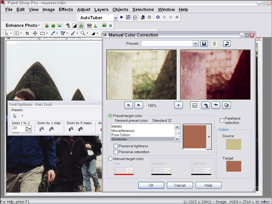Open the AutoTuber script dropdown
Image resolution: width=272 pixels, height=204 pixels.
[116, 18]
